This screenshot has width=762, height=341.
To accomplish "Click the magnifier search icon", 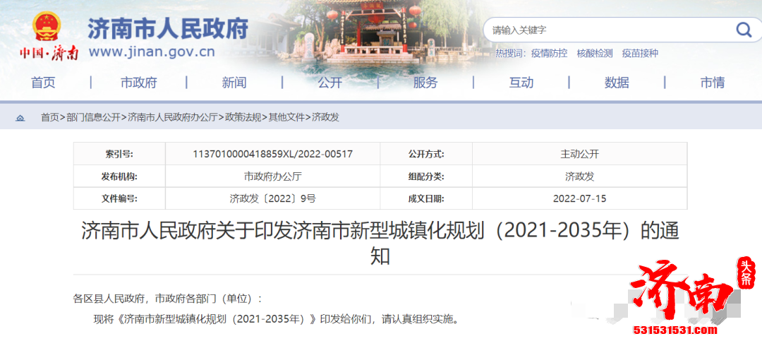I will click(x=744, y=30).
